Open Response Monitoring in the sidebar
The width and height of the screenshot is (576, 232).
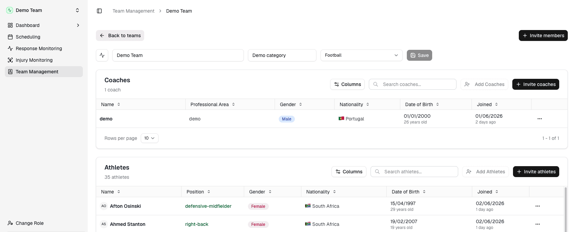[44, 48]
